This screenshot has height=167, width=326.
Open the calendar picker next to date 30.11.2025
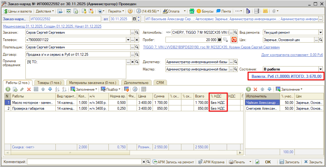click(134, 19)
